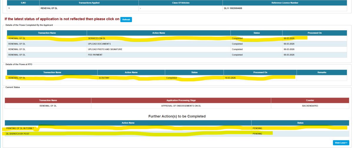The image size is (353, 148).
Task: Click the UPLOAD DOCUMENTS action cell
Action: (x=159, y=44)
